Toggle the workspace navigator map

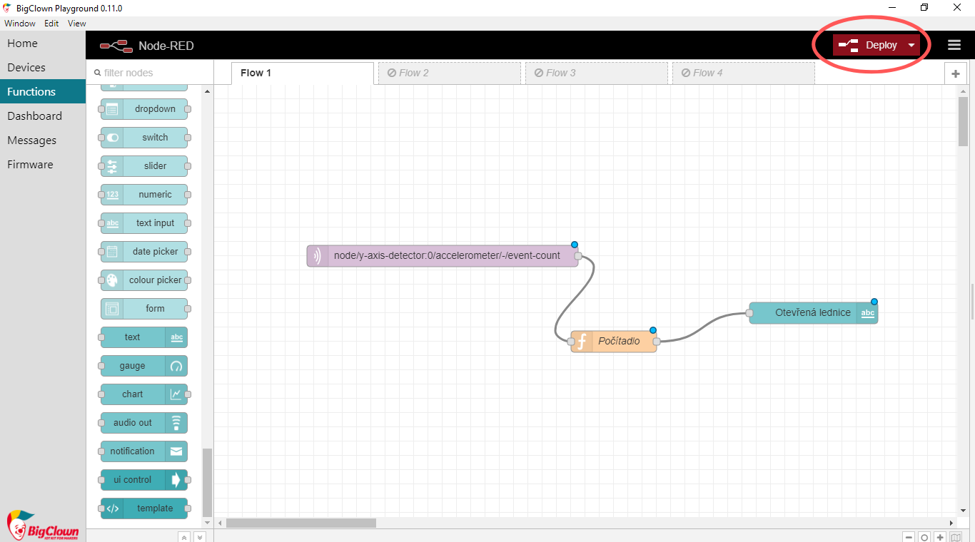point(957,537)
